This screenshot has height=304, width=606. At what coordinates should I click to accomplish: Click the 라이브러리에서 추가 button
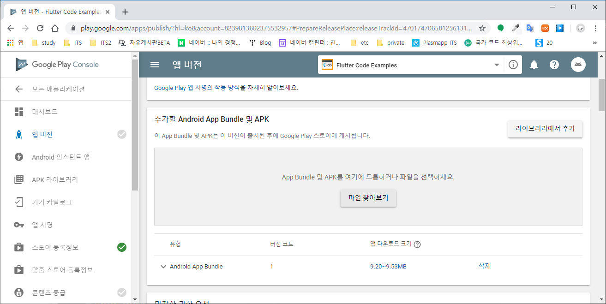(545, 129)
